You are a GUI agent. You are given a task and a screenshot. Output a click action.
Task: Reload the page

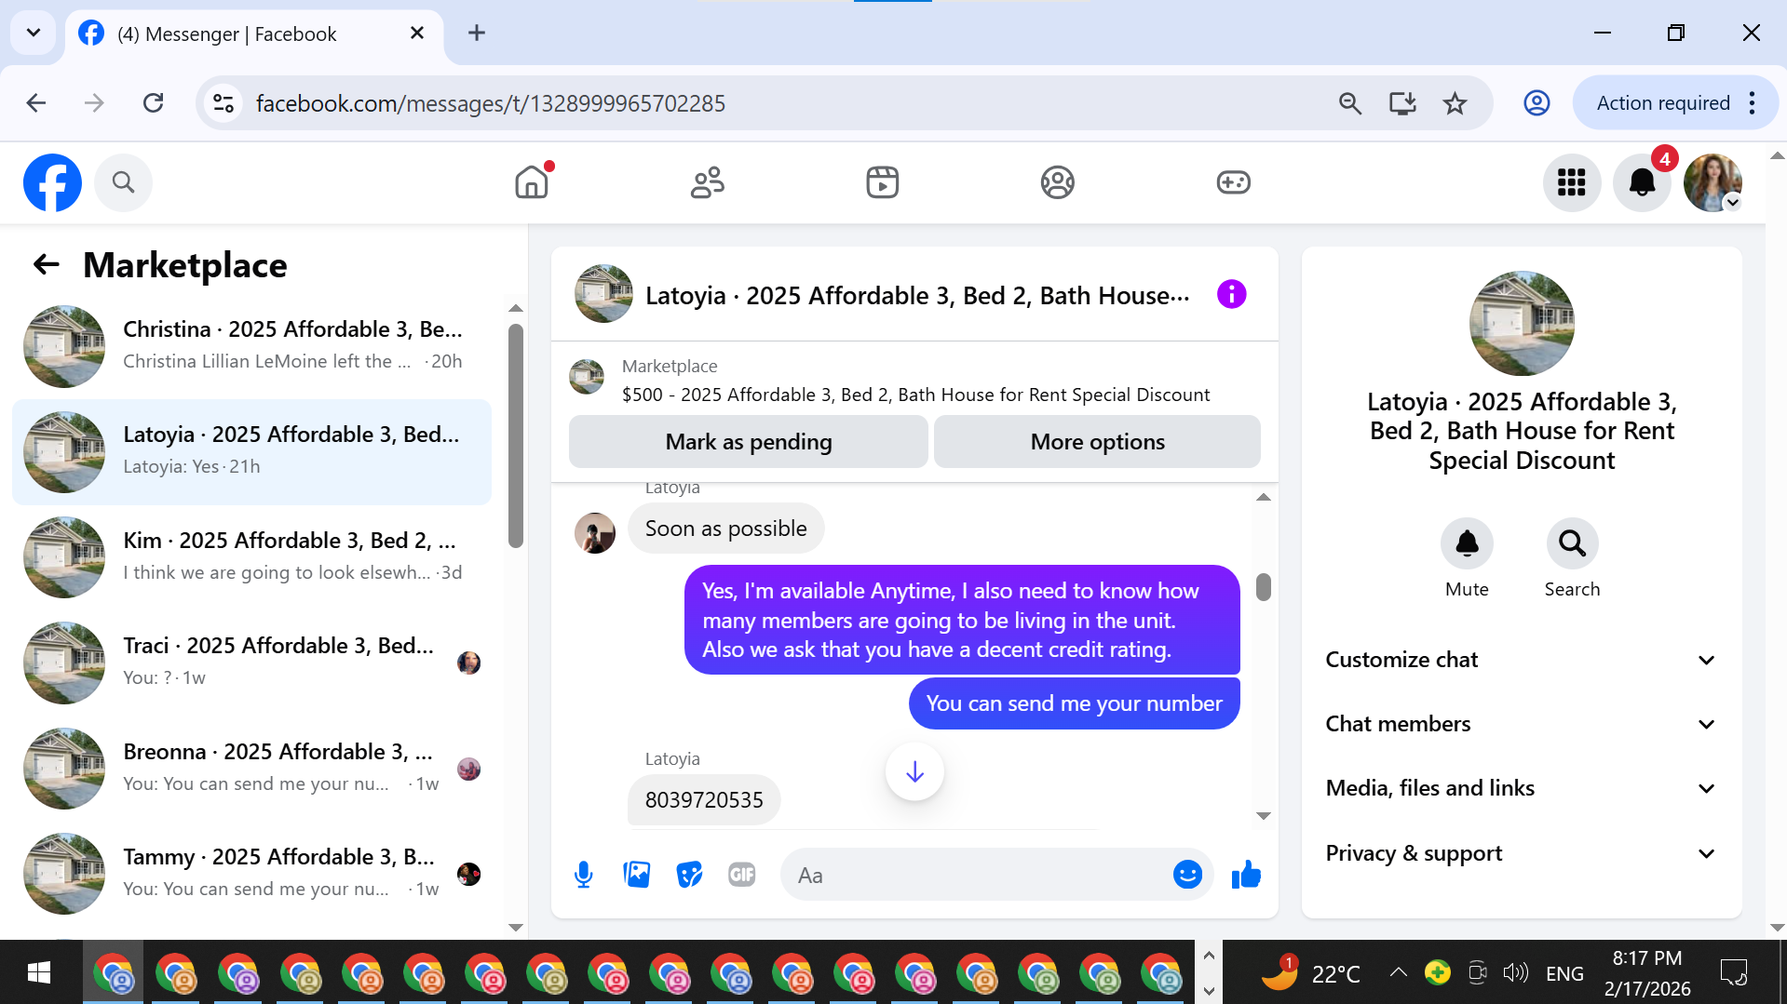pos(154,103)
